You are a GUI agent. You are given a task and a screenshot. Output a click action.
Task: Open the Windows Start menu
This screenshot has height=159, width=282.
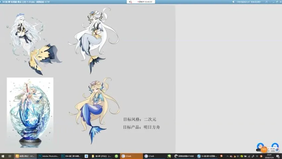point(3,156)
